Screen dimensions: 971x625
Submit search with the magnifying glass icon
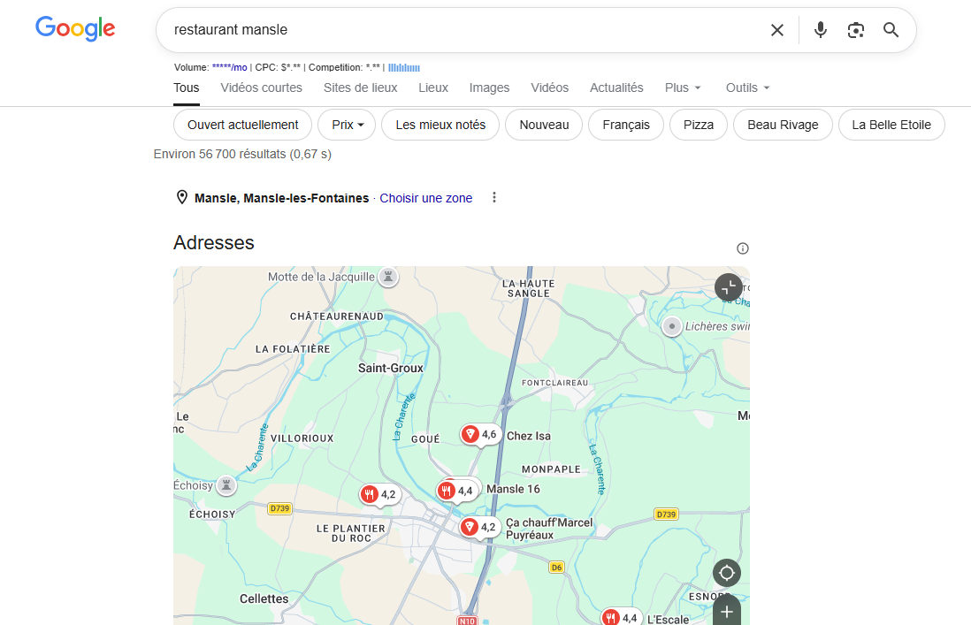point(891,30)
